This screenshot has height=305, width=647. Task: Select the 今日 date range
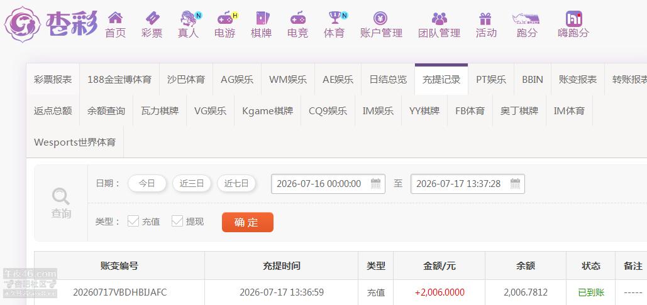[147, 184]
